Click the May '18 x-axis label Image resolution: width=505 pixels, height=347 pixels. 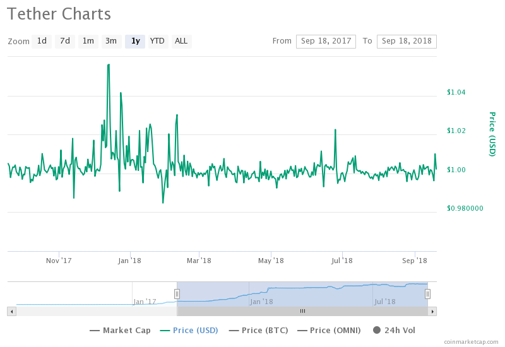click(x=271, y=261)
